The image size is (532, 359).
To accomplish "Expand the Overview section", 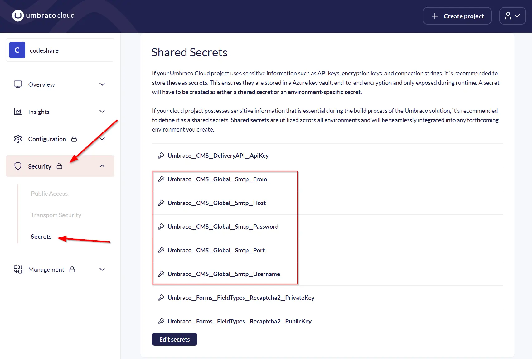I will pyautogui.click(x=102, y=84).
